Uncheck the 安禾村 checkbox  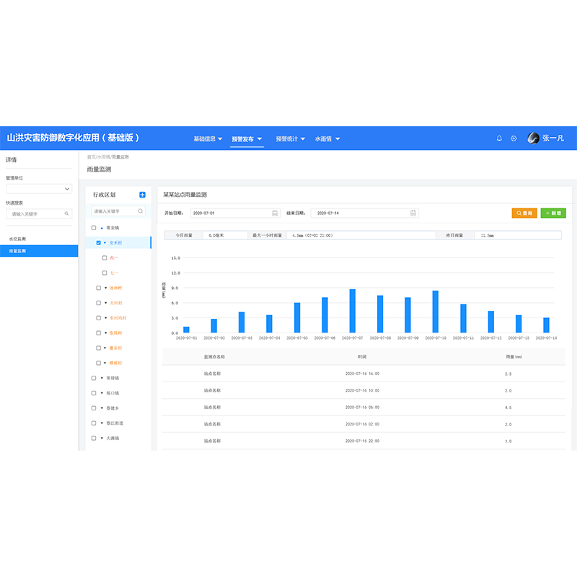[99, 243]
